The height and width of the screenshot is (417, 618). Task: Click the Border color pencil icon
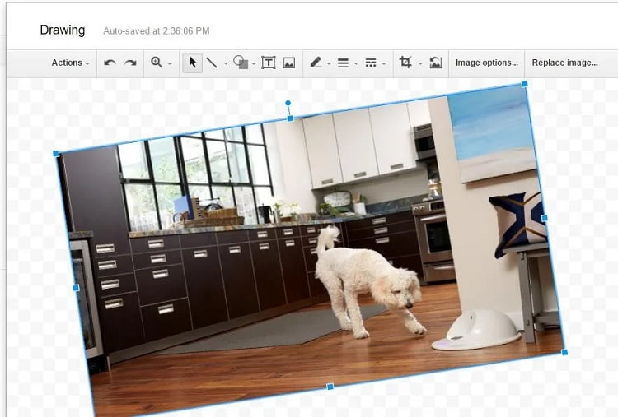pyautogui.click(x=316, y=63)
